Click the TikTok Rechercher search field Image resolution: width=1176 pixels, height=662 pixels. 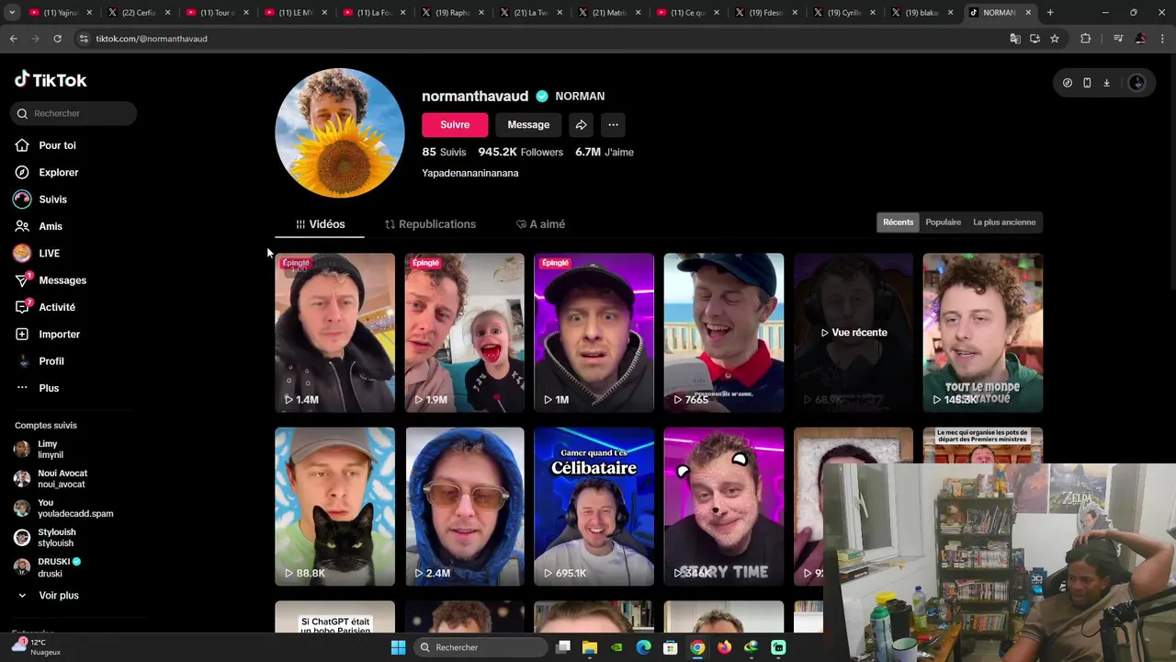point(74,113)
